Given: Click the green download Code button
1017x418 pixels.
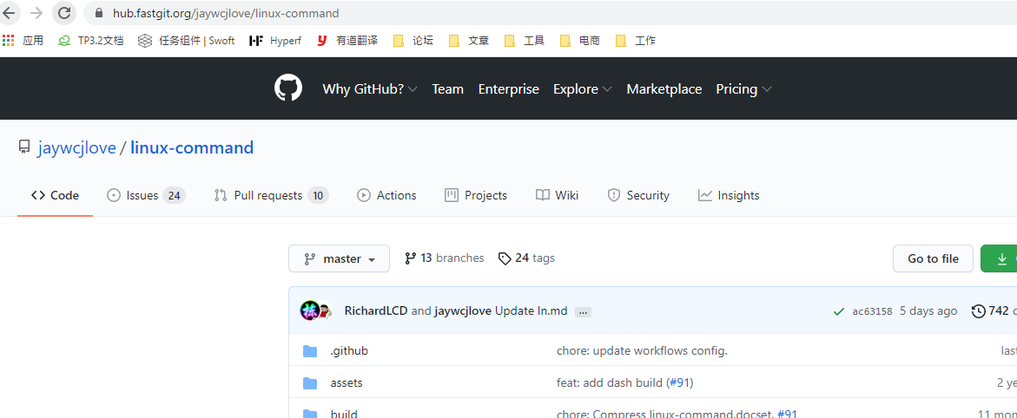Looking at the screenshot, I should point(999,258).
